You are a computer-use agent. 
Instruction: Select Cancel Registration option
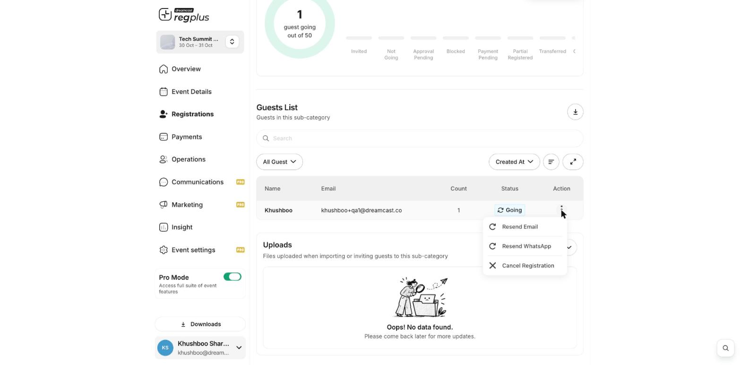click(x=525, y=266)
